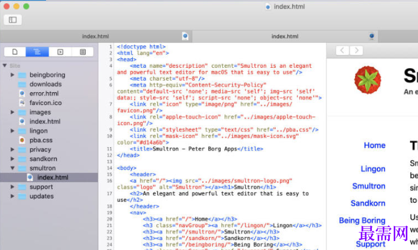Select the text snippet sidebar segment

[83, 51]
